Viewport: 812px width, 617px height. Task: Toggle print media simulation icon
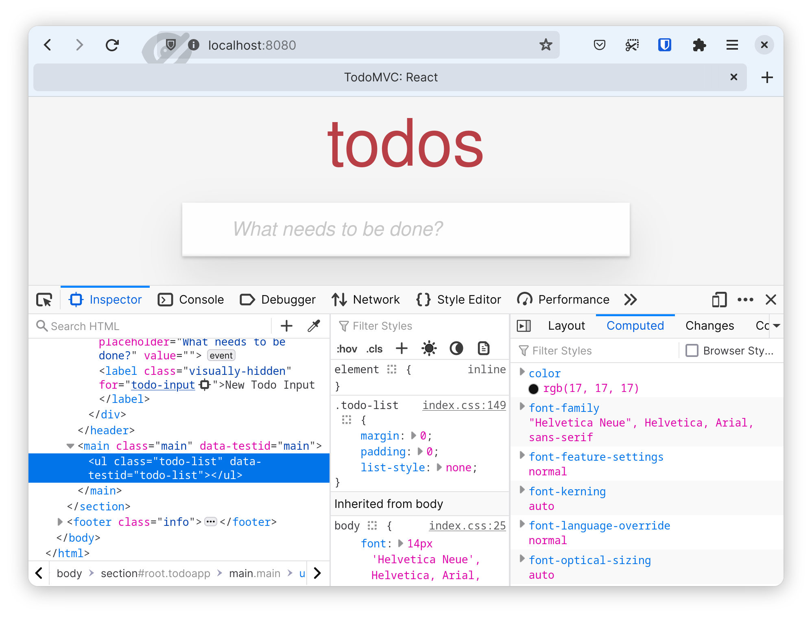click(x=483, y=348)
